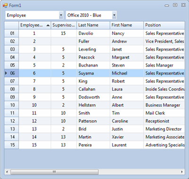
Task: Maximize the Form1 window
Action: [x=175, y=5]
